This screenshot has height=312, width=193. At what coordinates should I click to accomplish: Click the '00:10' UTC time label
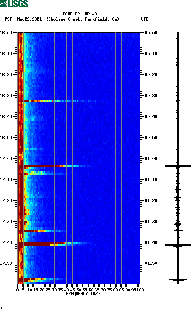coord(151,54)
